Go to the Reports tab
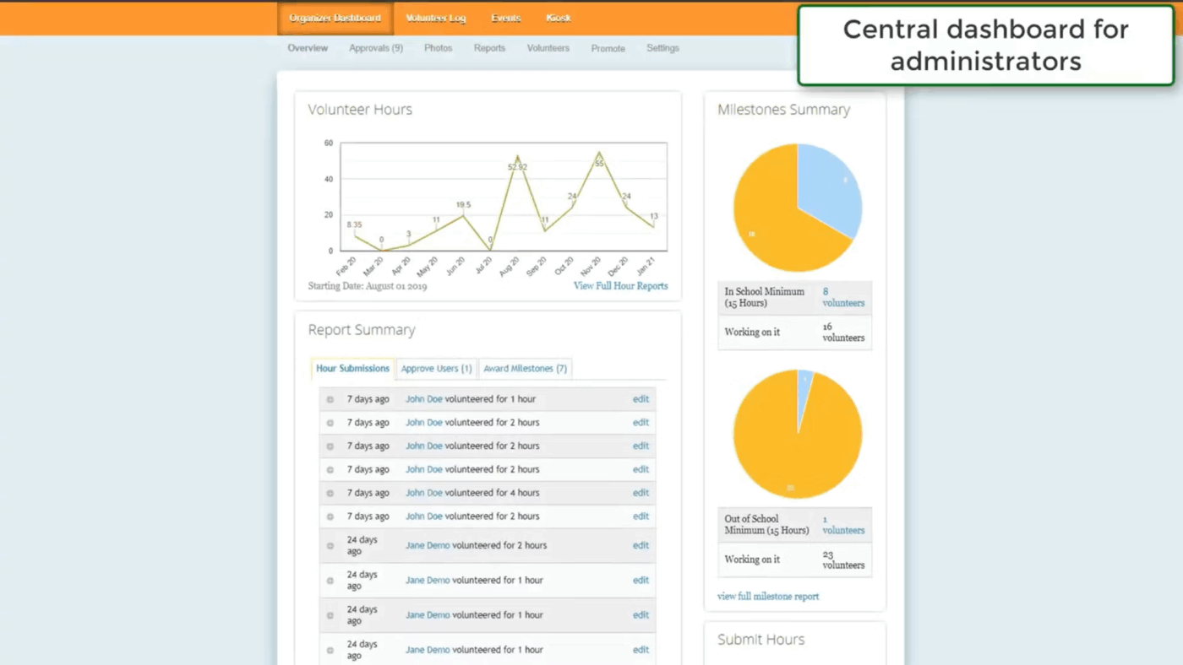Viewport: 1183px width, 665px height. click(489, 48)
